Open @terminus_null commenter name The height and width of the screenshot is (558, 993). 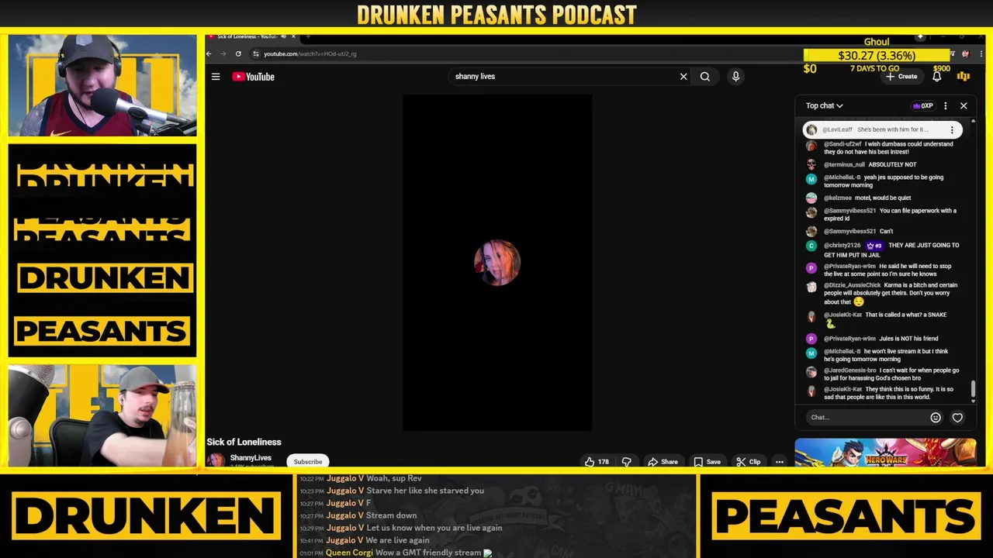point(844,165)
